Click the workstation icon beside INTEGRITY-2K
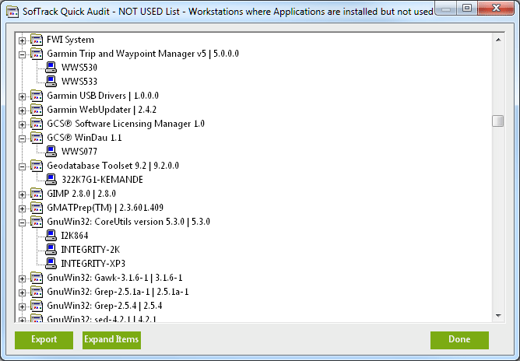520x361 pixels. click(x=51, y=250)
